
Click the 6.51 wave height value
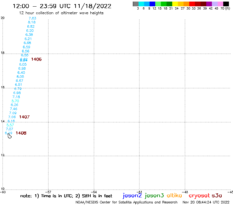pos(19,85)
